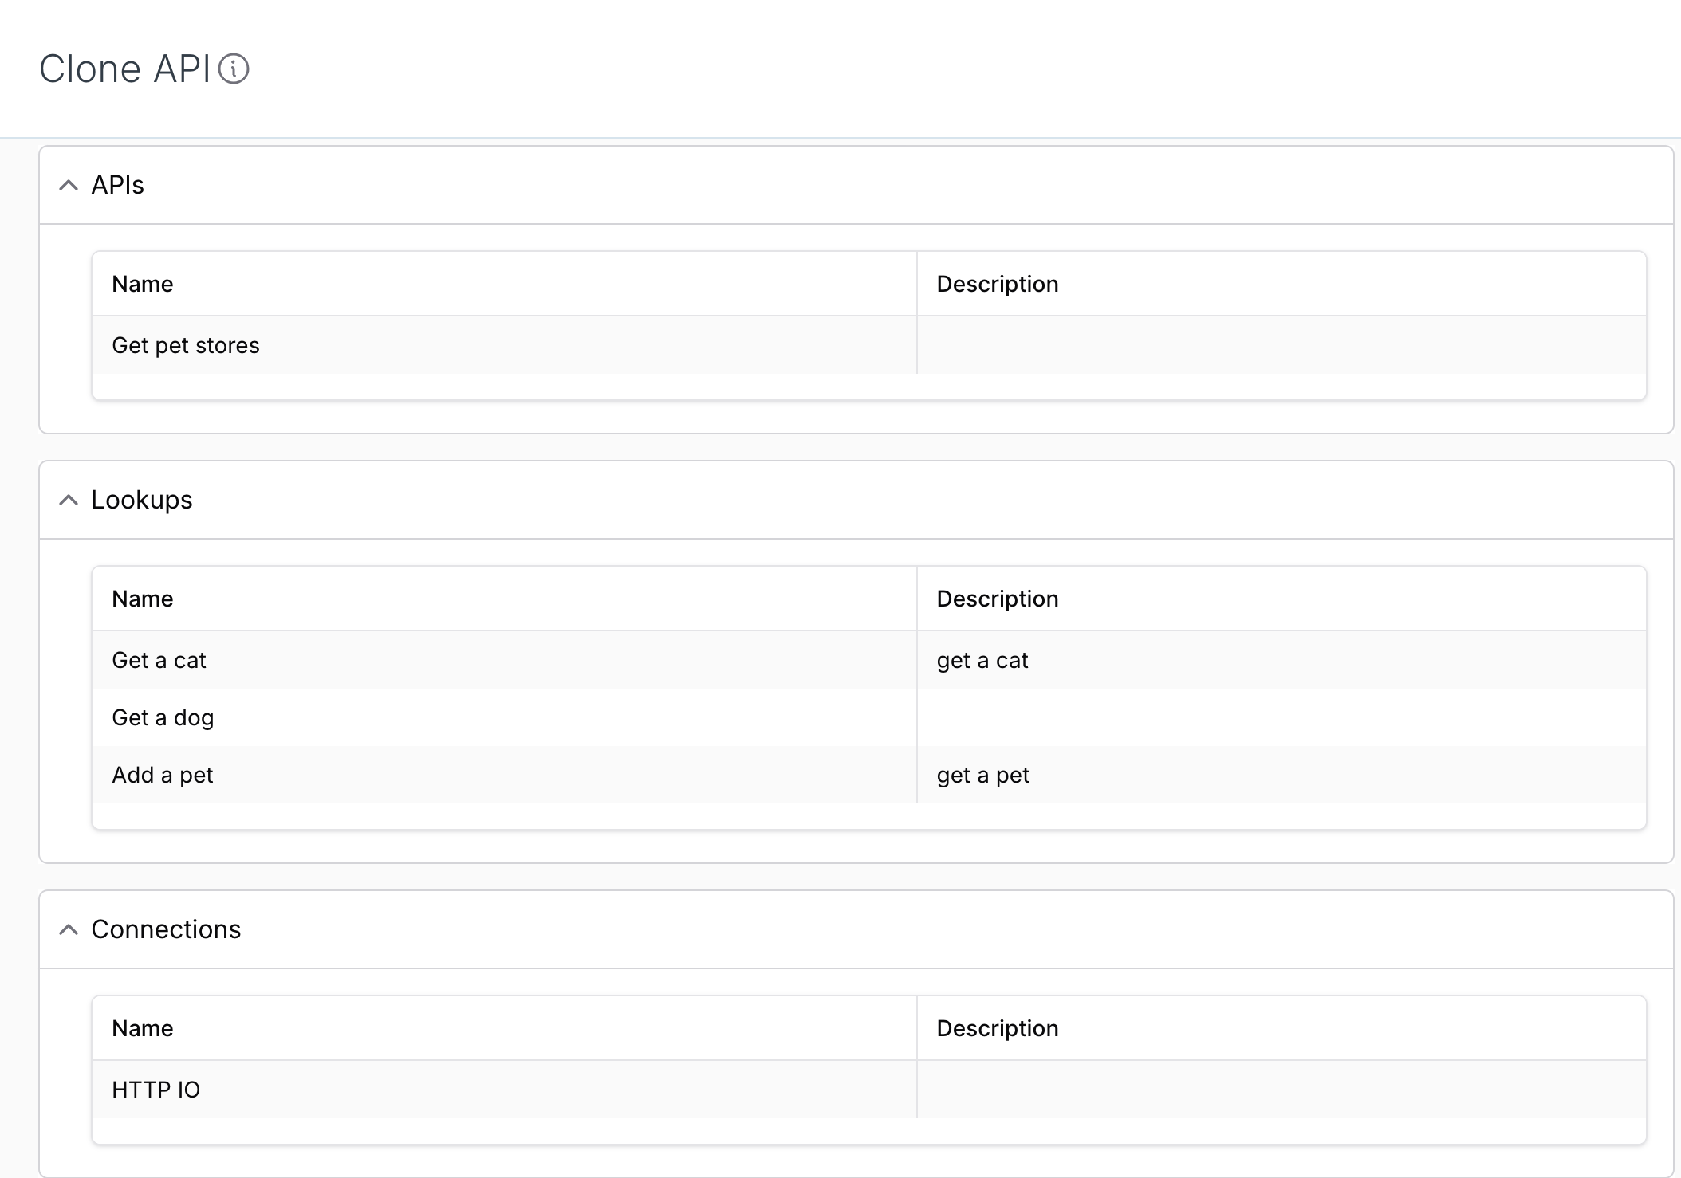
Task: Click the 'get a pet' description cell
Action: [x=1281, y=775]
